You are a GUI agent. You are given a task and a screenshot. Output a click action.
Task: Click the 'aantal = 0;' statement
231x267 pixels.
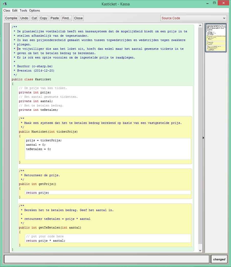coord(36,145)
